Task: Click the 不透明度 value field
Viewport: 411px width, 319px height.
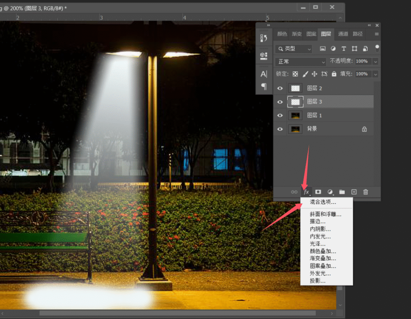Action: tap(364, 61)
